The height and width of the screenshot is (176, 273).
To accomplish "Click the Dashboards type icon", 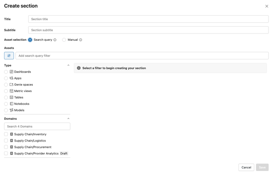I will [11, 72].
